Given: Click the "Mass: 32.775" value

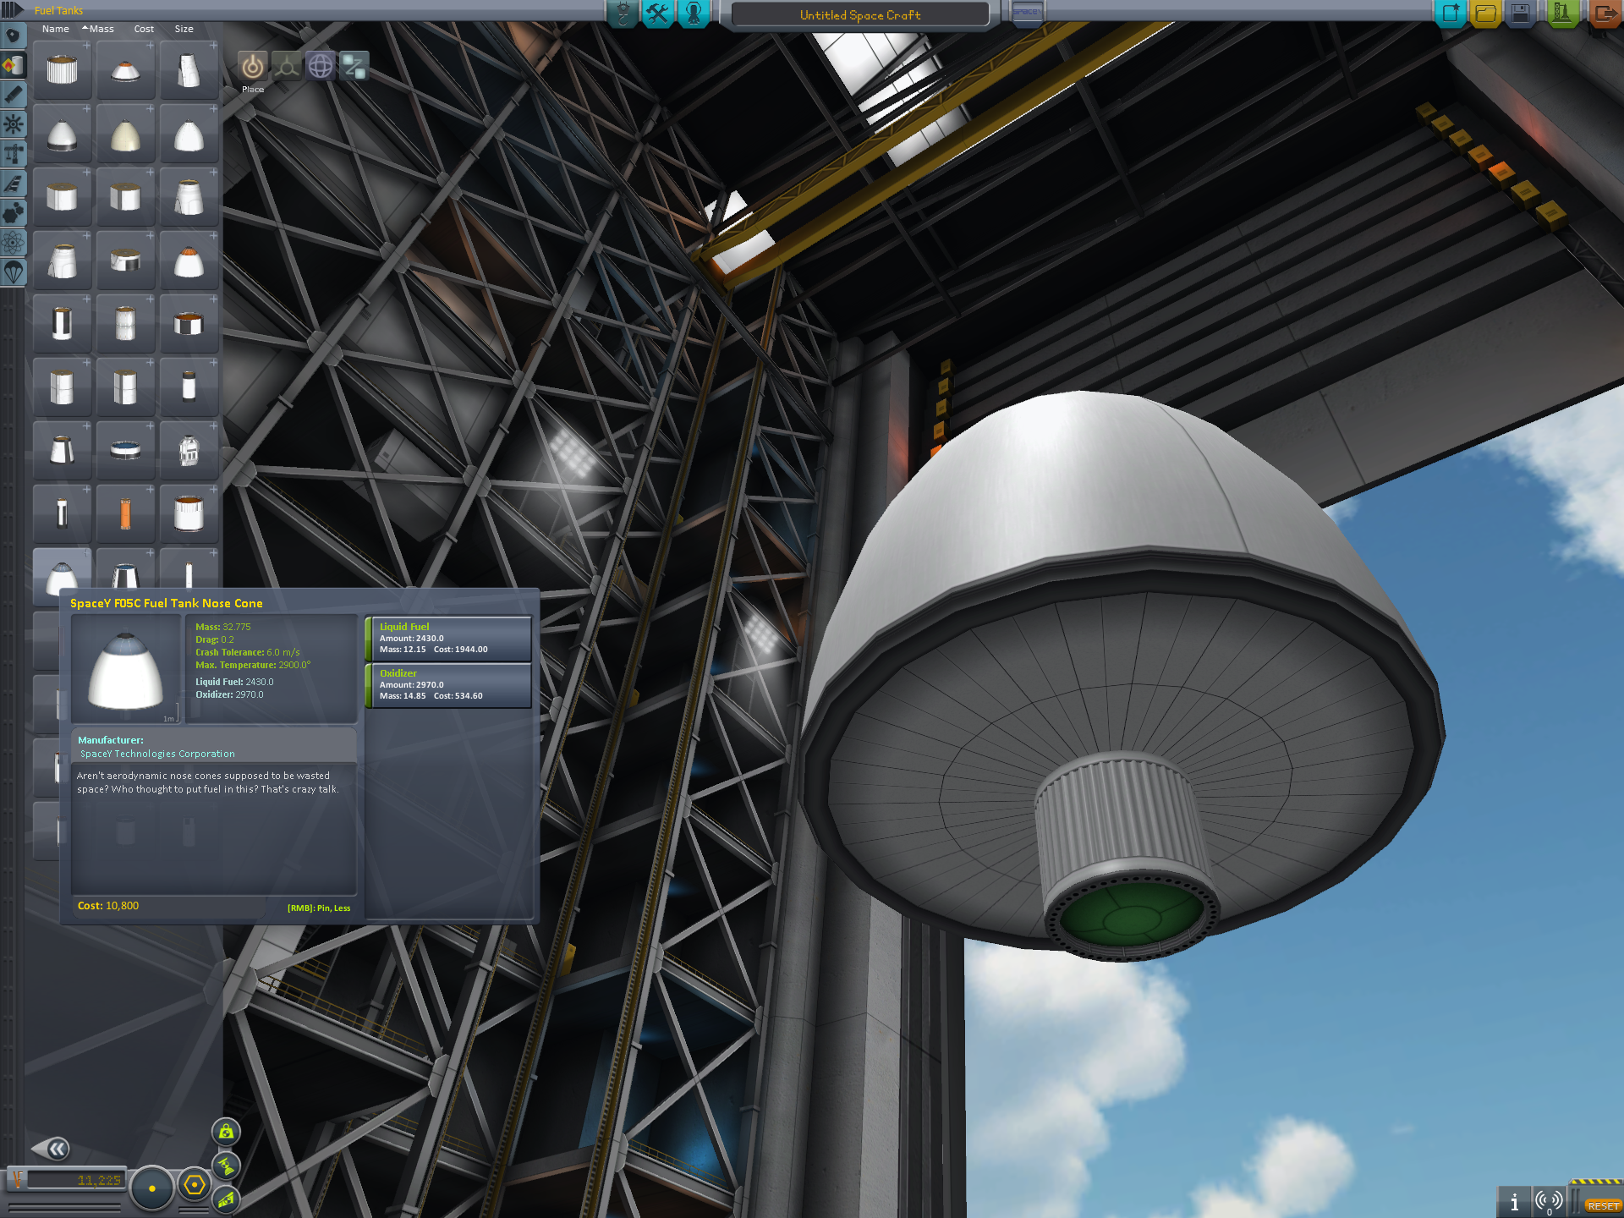Looking at the screenshot, I should [223, 627].
